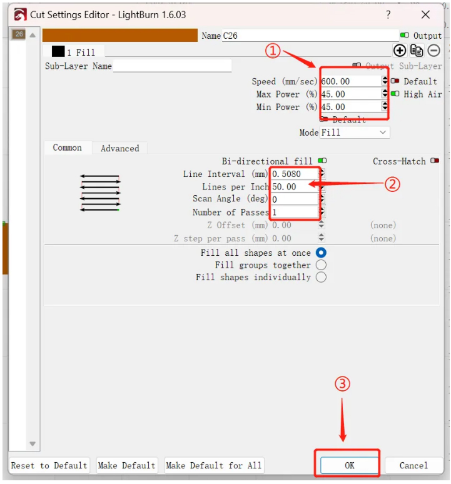Click the Line Interval field 0.5080
This screenshot has height=484, width=451.
click(x=295, y=174)
